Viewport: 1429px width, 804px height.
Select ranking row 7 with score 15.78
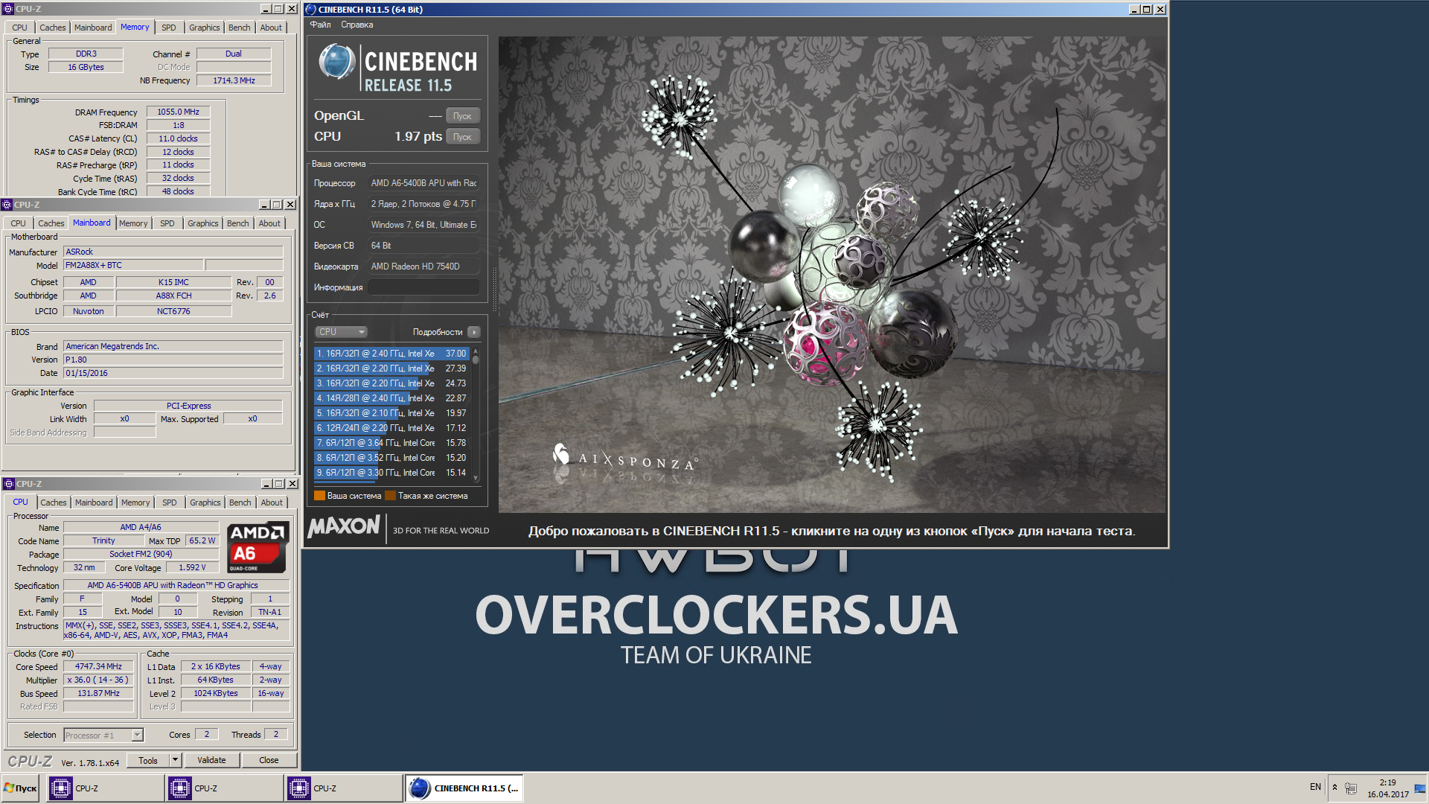392,443
